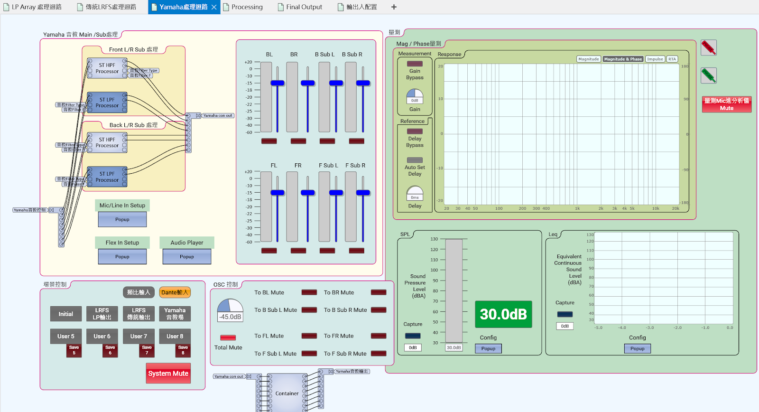Viewport: 759px width, 412px height.
Task: Click the red microphone icon
Action: click(709, 47)
